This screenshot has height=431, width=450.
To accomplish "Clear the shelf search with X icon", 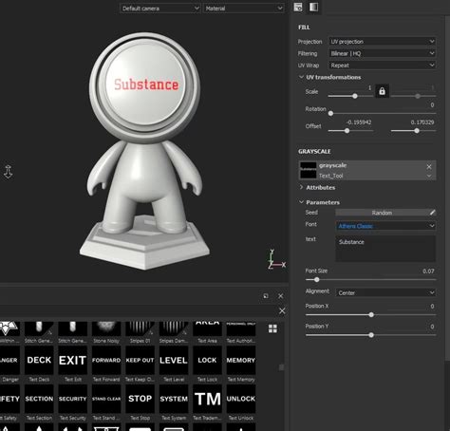I will (x=282, y=311).
